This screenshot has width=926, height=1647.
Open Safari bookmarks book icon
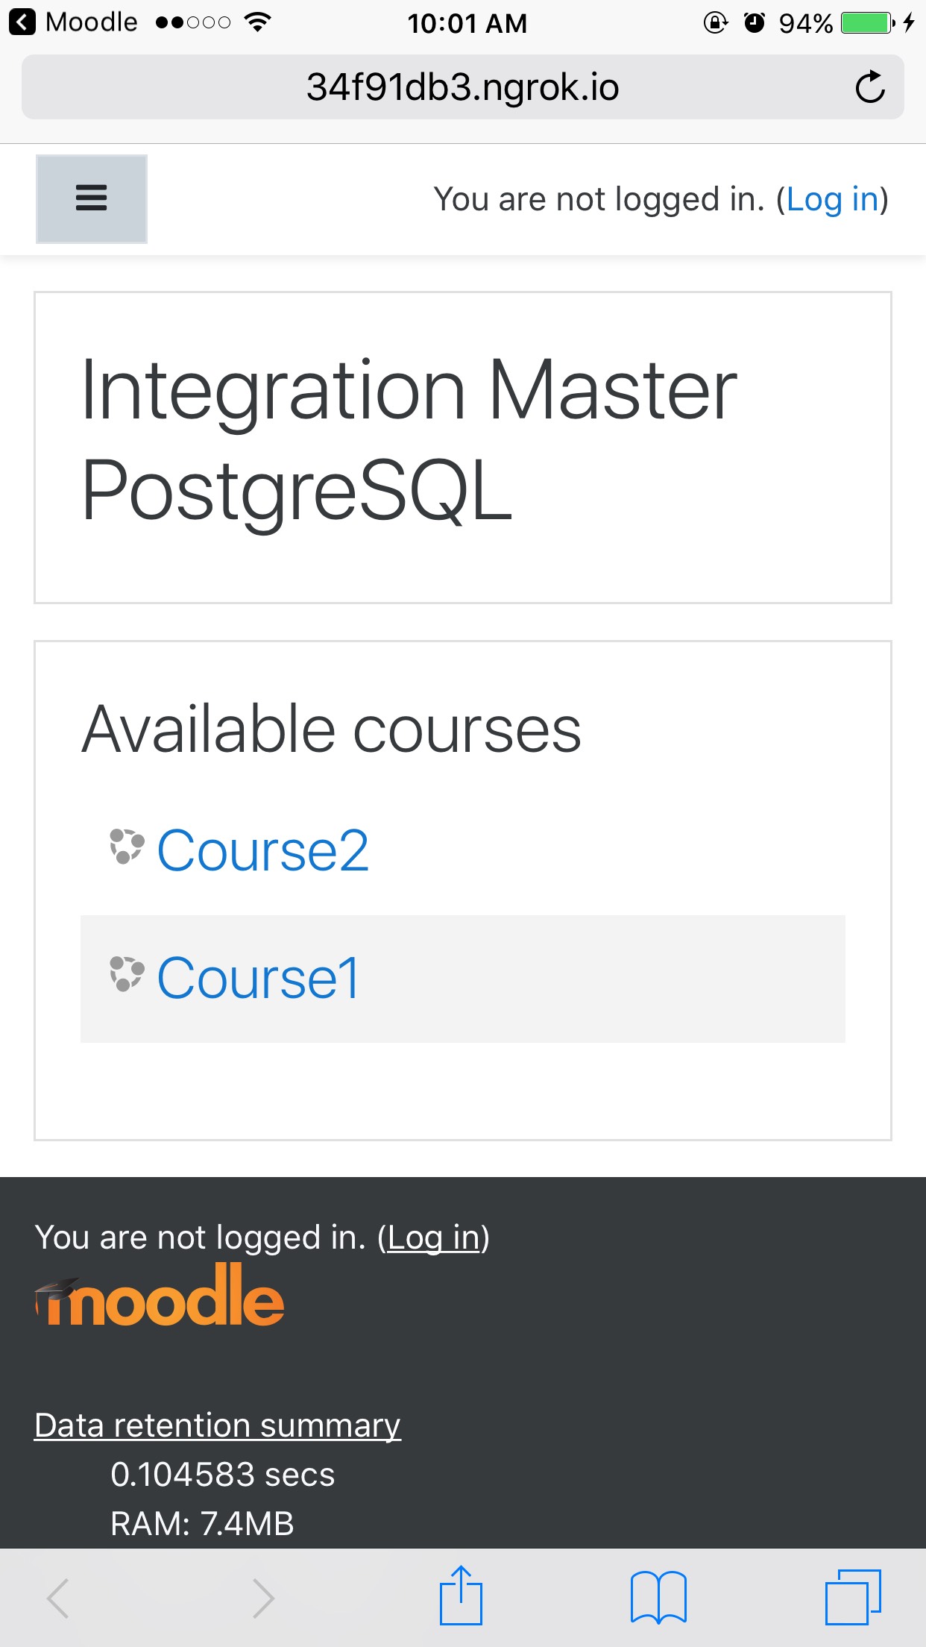coord(658,1597)
